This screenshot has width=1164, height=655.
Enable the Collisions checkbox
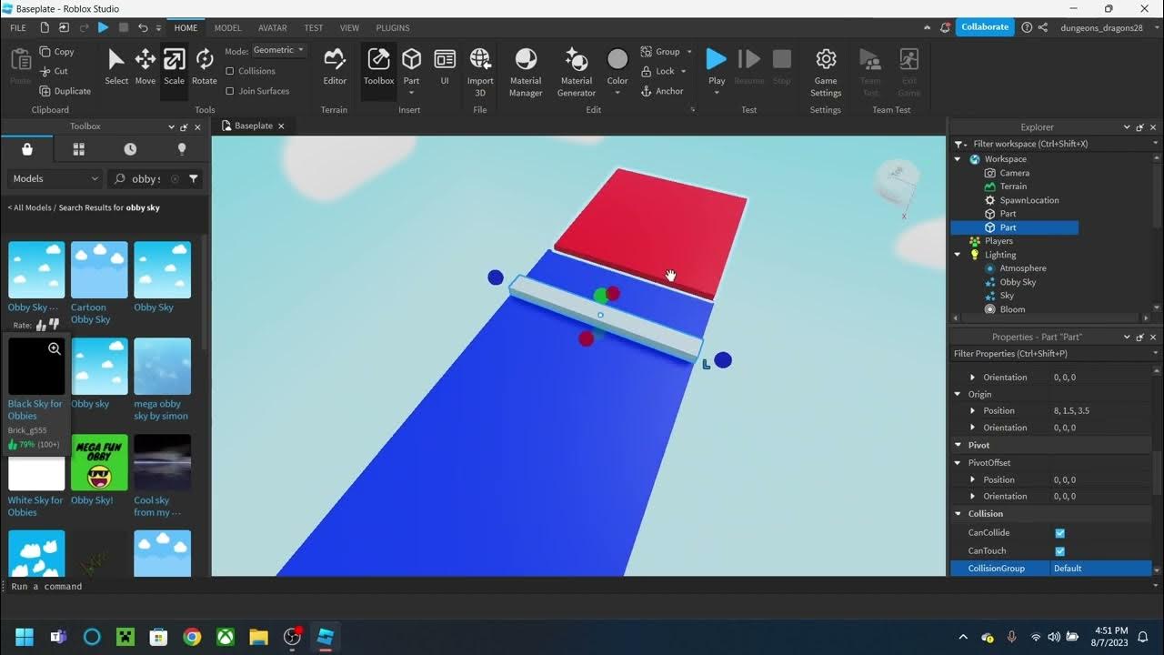(230, 71)
